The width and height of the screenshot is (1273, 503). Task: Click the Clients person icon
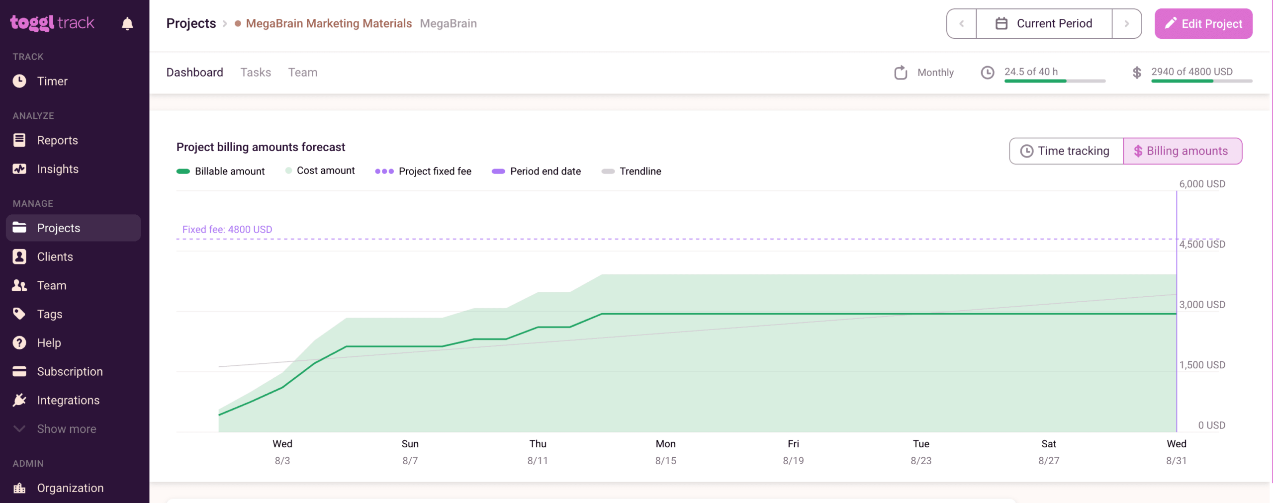point(19,256)
